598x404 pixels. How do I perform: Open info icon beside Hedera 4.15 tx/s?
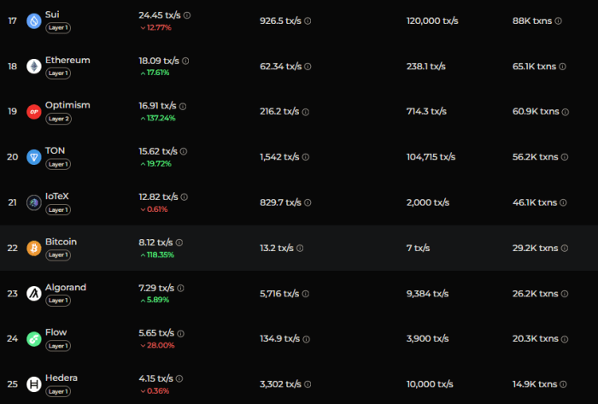click(x=179, y=379)
